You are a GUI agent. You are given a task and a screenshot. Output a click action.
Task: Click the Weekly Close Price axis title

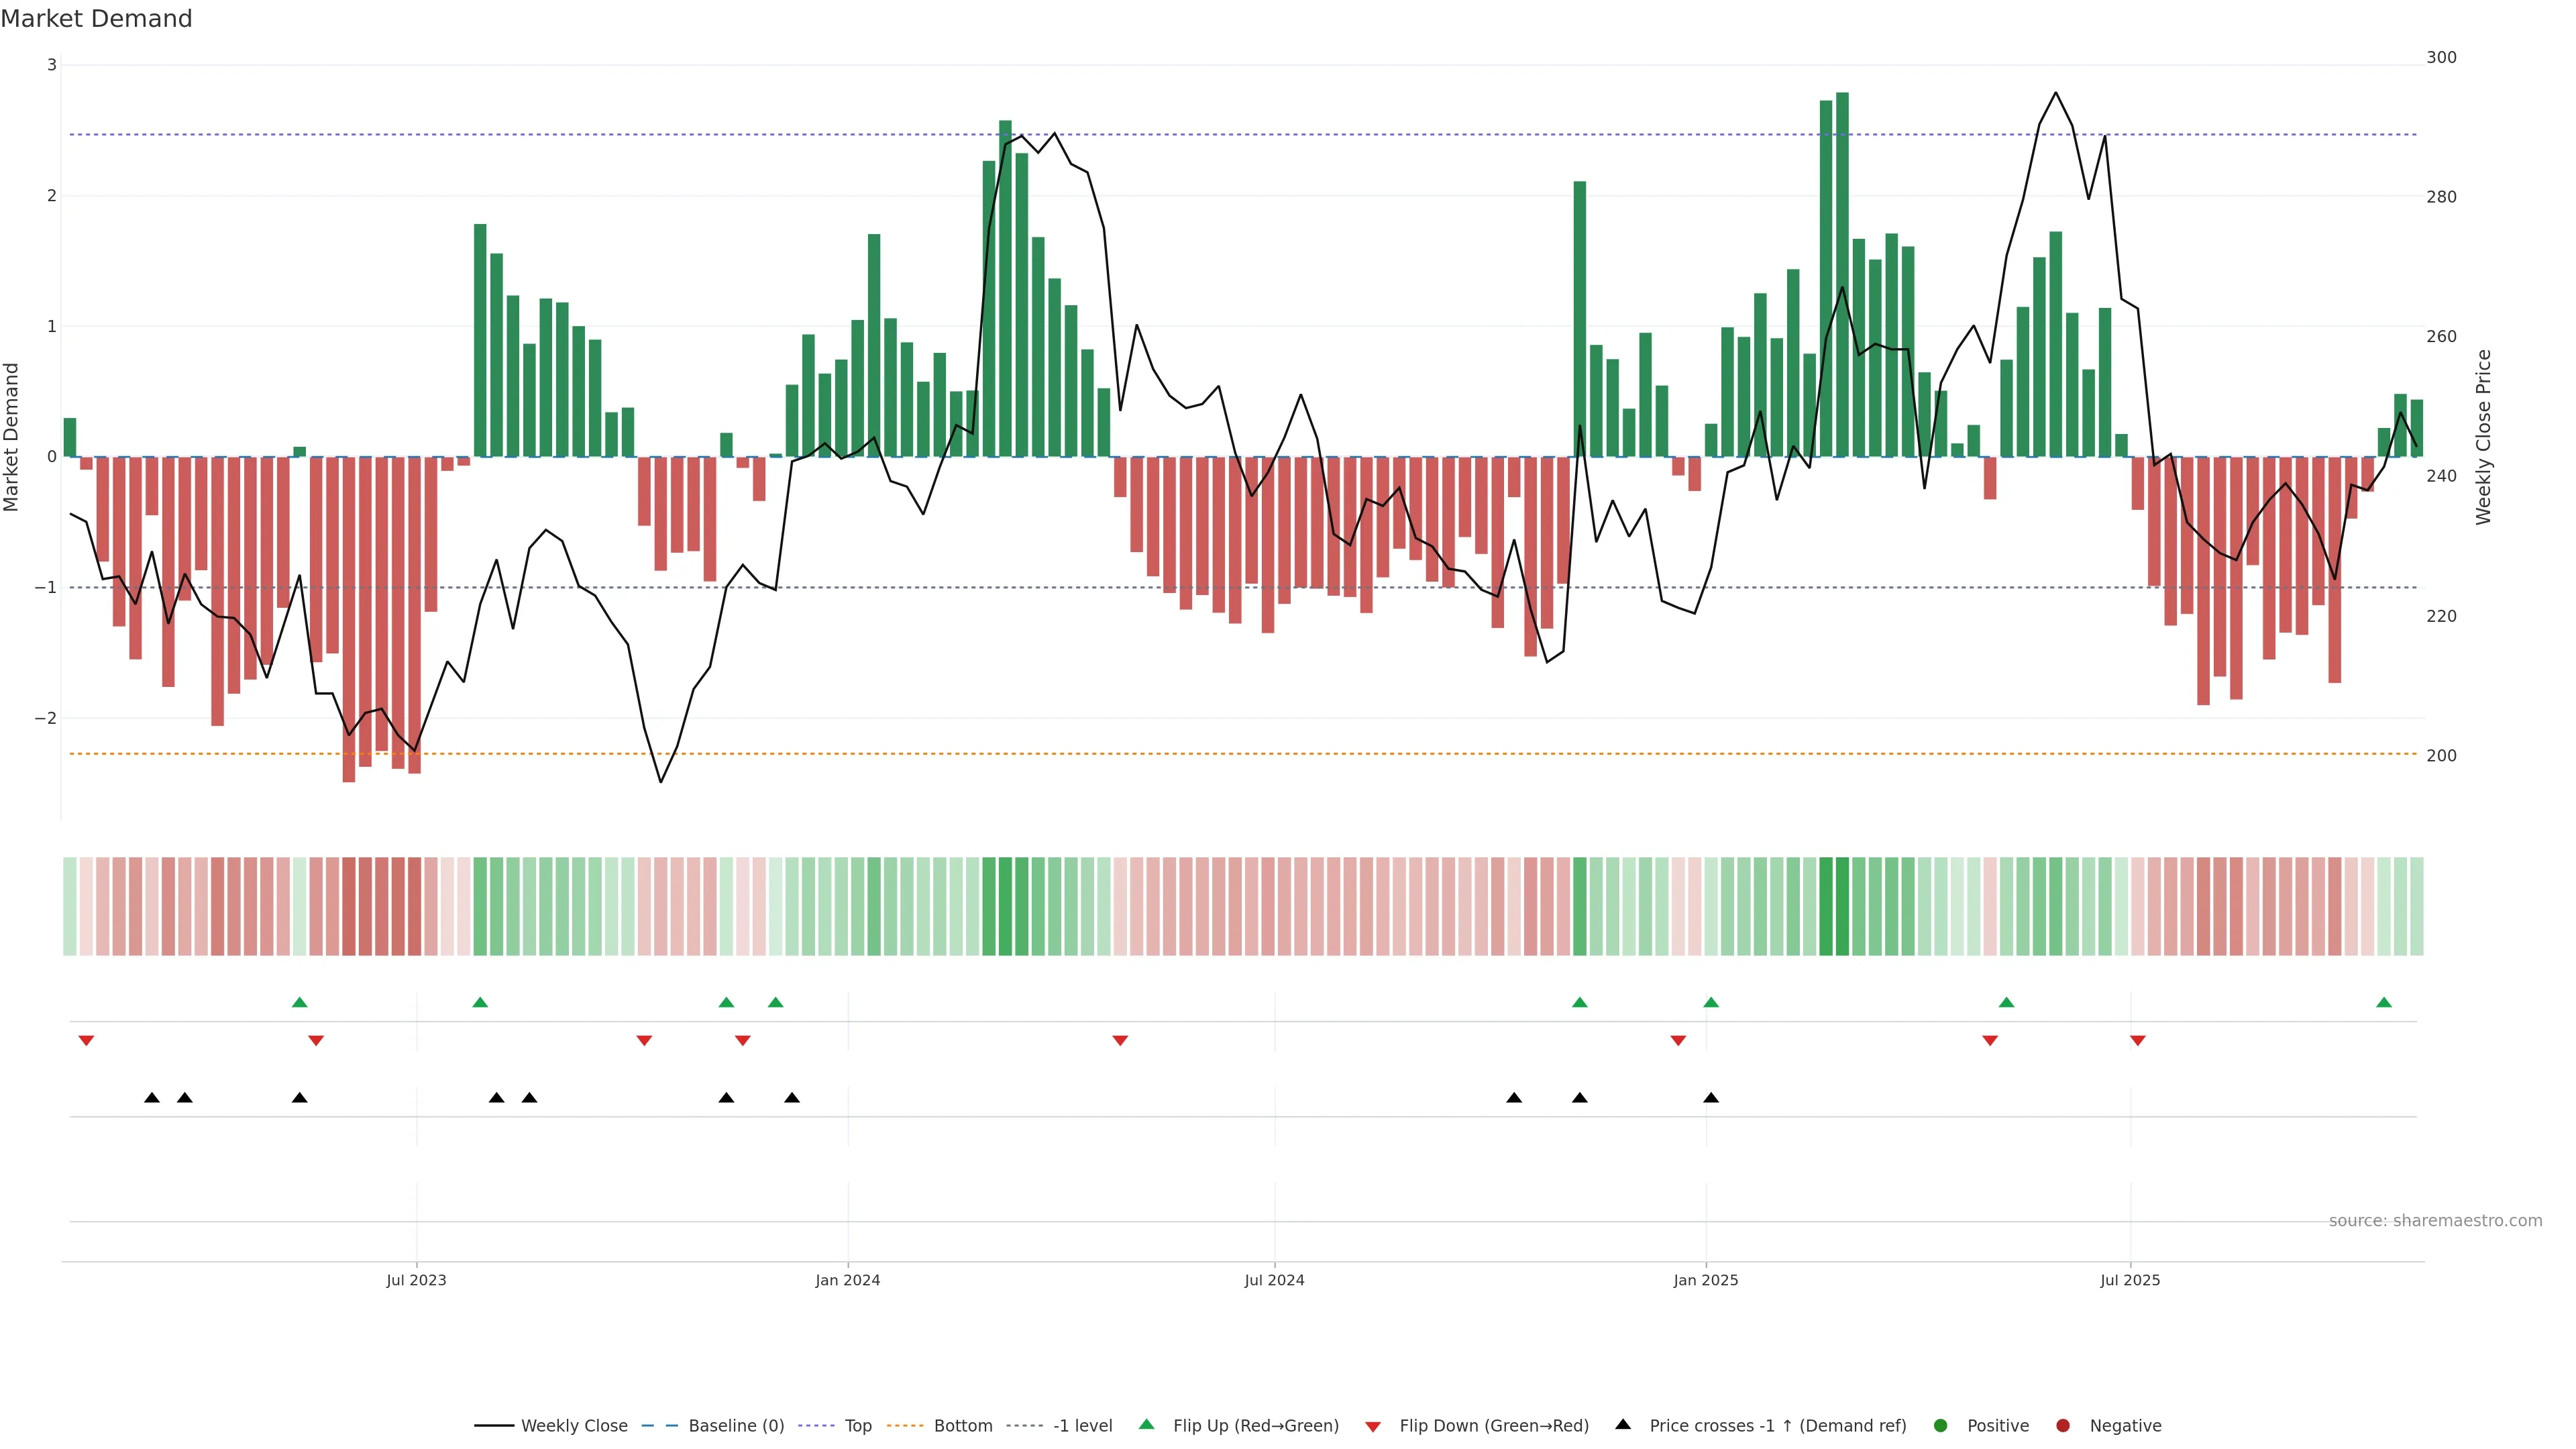[2483, 437]
